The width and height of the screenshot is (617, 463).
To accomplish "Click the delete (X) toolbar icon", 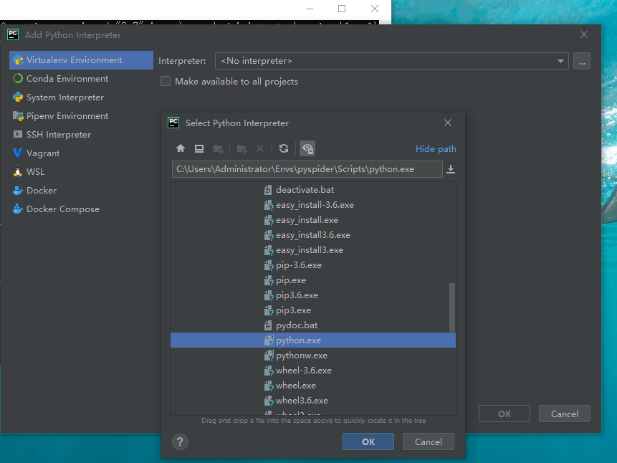I will [260, 148].
